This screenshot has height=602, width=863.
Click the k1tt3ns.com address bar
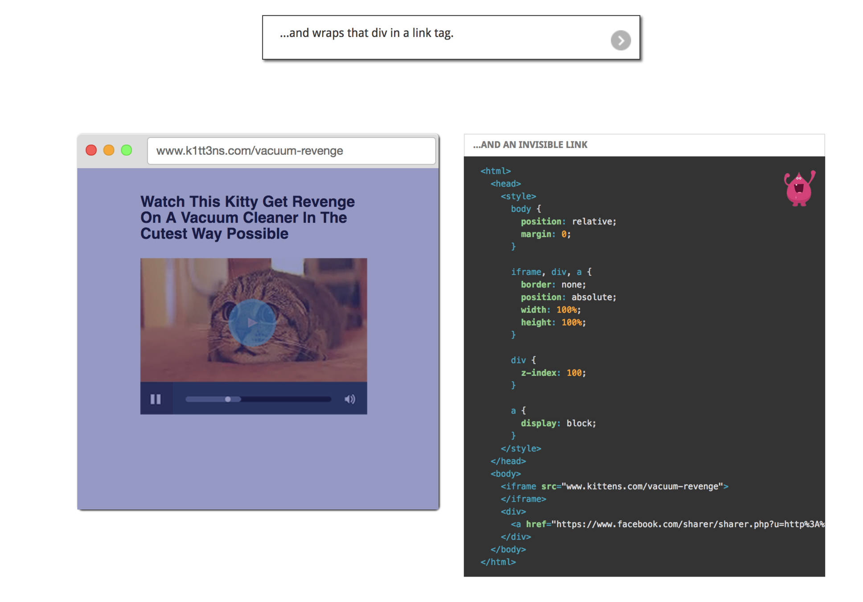[x=291, y=151]
